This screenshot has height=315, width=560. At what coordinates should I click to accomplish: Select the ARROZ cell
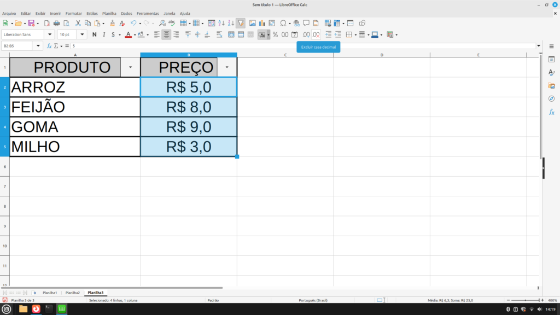click(75, 87)
